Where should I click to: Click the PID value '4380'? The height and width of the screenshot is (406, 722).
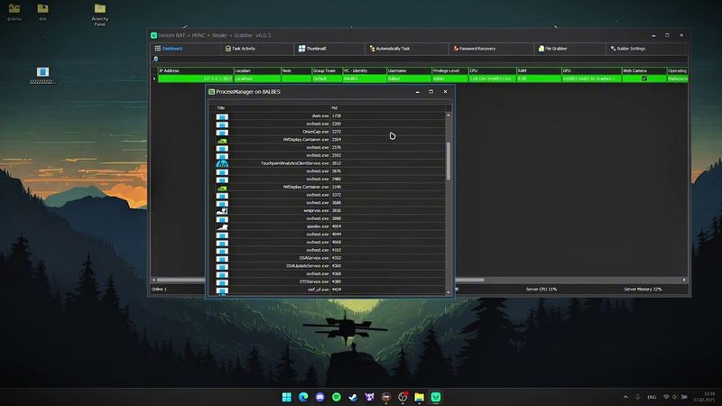click(336, 281)
